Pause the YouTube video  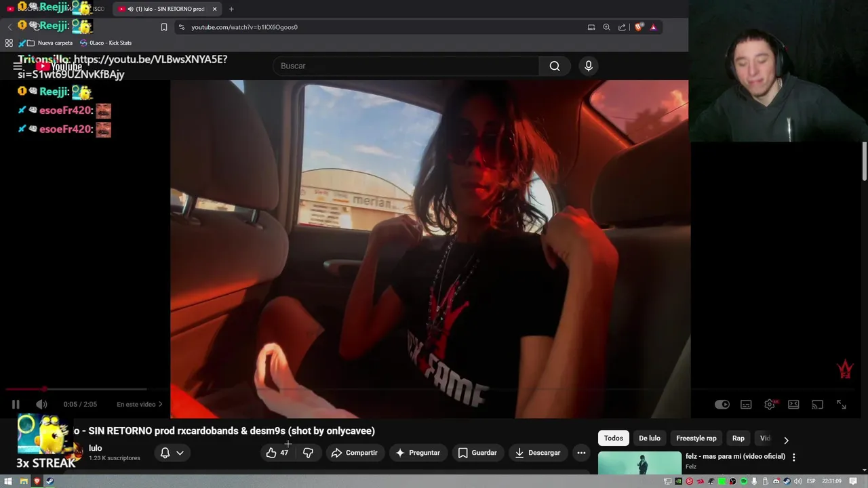point(16,404)
